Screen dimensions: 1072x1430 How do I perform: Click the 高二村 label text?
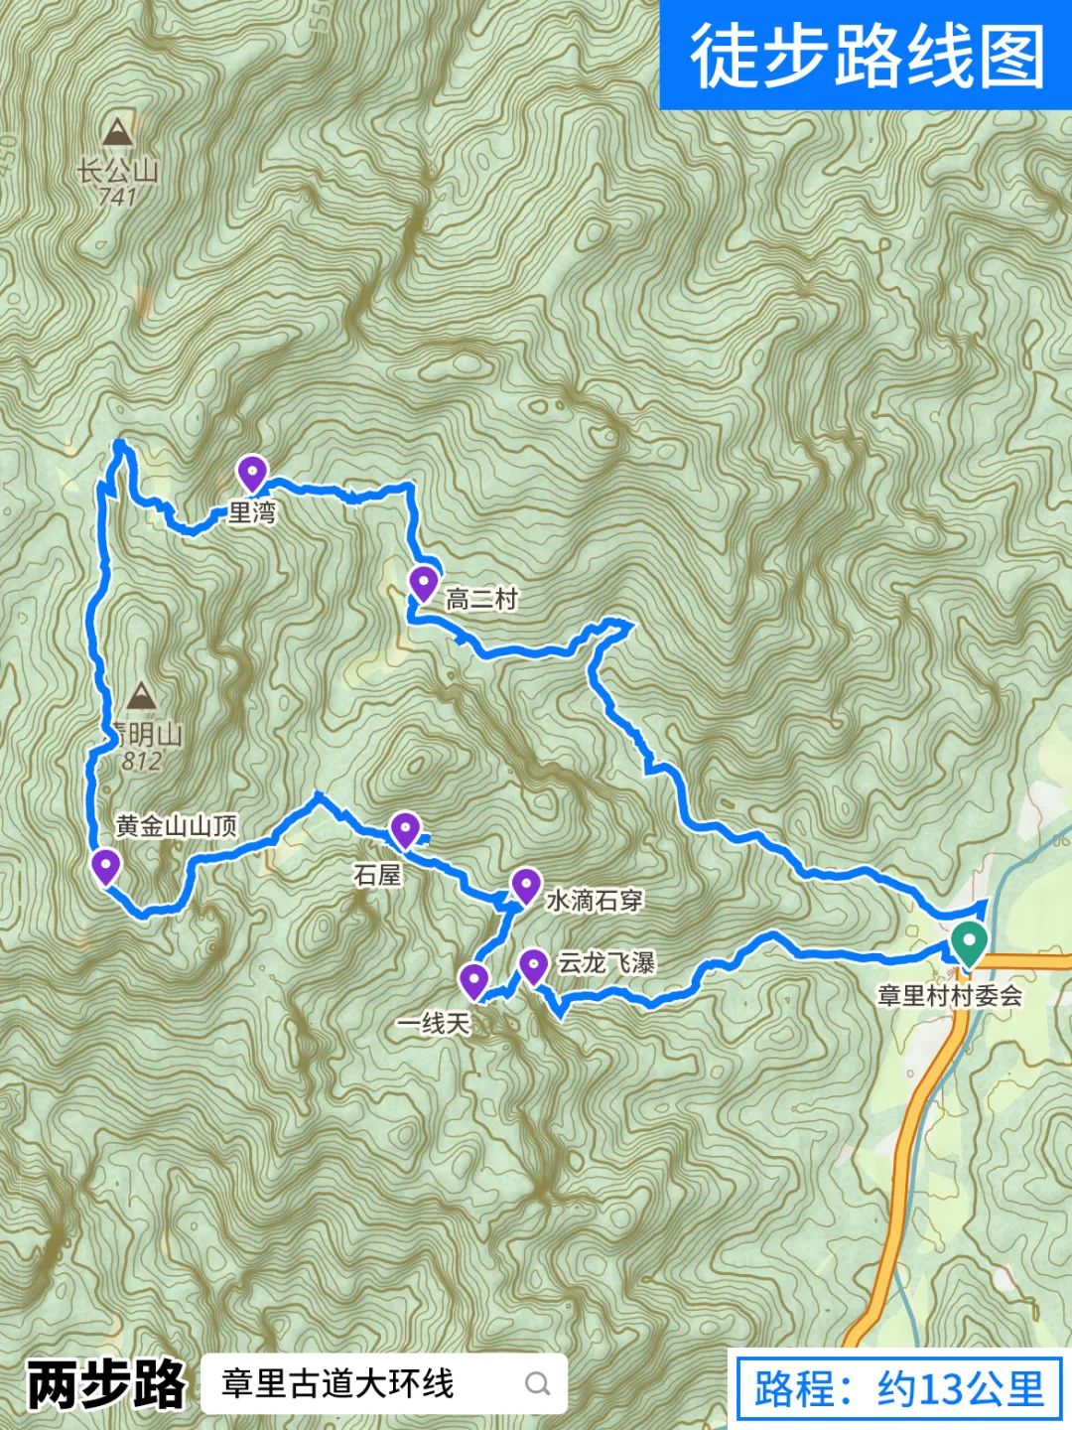point(481,599)
